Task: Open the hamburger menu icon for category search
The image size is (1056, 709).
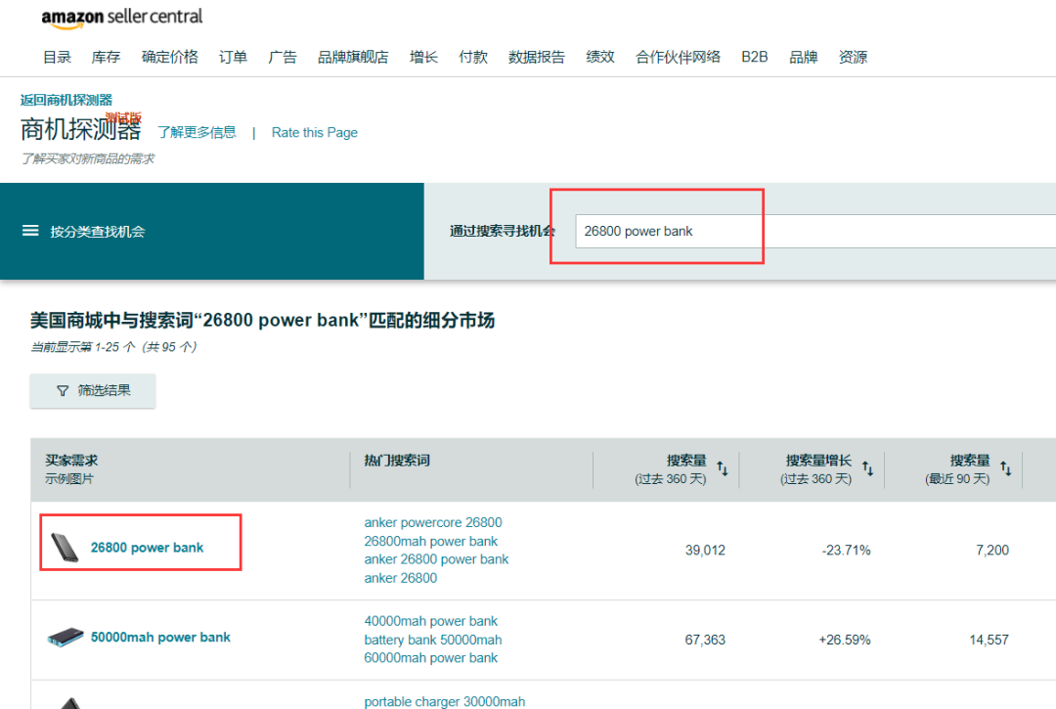Action: [30, 231]
